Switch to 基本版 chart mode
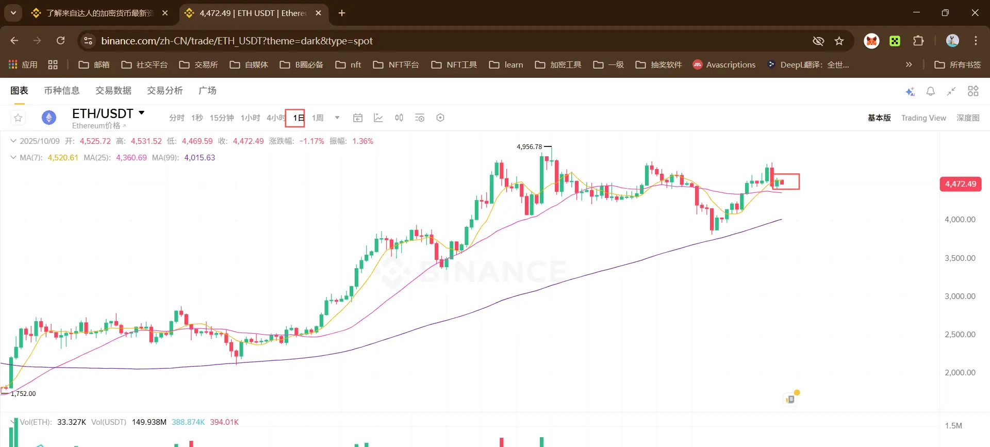This screenshot has height=447, width=990. pyautogui.click(x=879, y=118)
